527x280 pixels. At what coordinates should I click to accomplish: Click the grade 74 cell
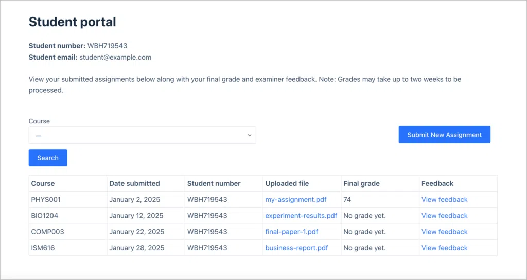point(380,199)
